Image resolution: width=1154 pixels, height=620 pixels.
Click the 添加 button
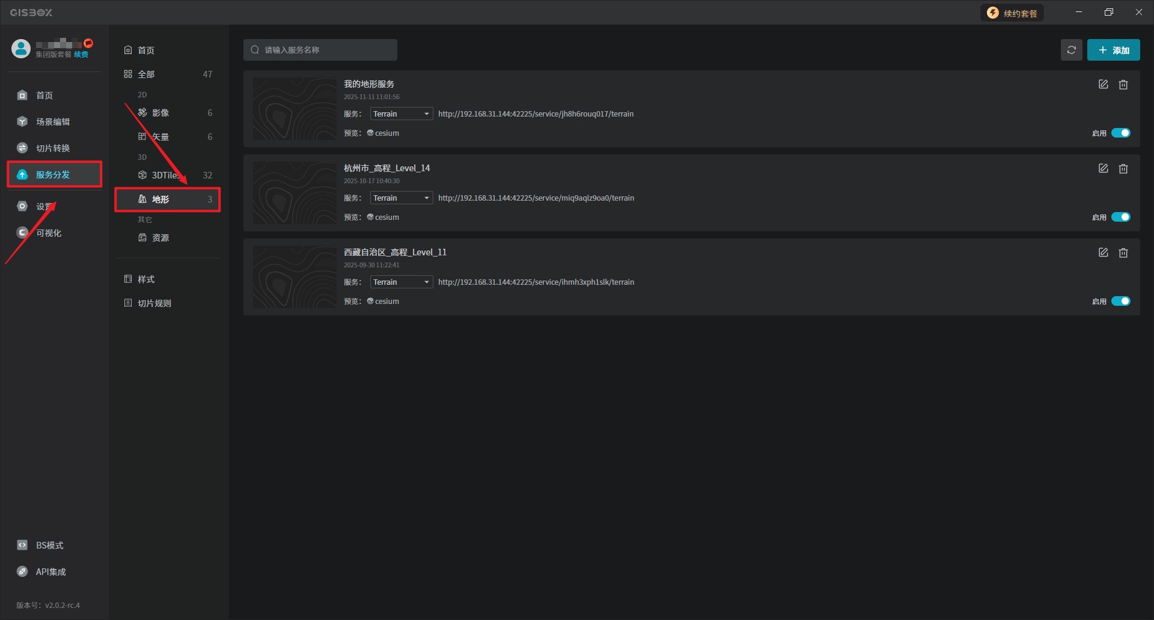point(1113,50)
